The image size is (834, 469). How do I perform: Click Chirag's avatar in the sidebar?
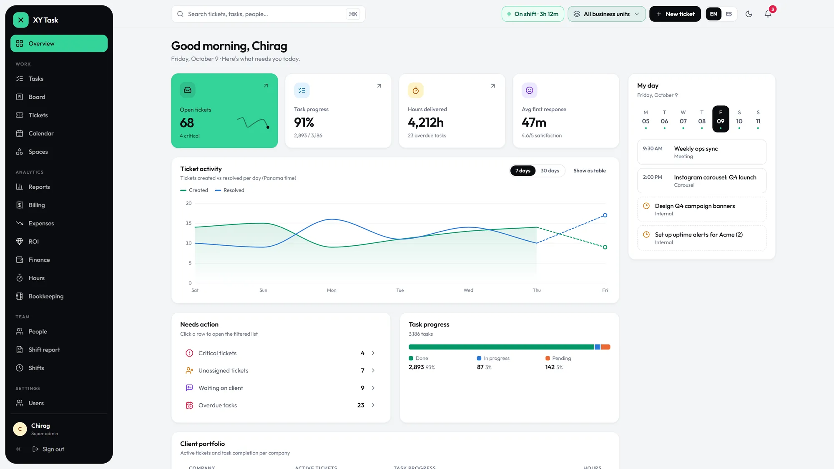click(20, 429)
